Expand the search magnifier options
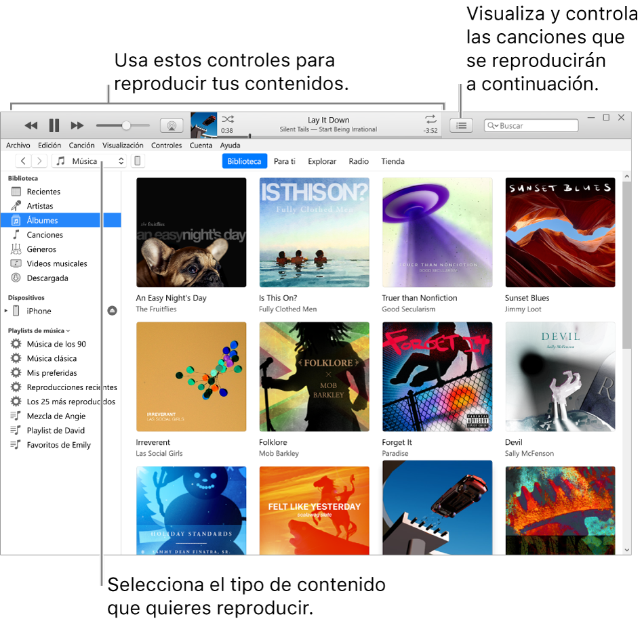 click(x=493, y=125)
